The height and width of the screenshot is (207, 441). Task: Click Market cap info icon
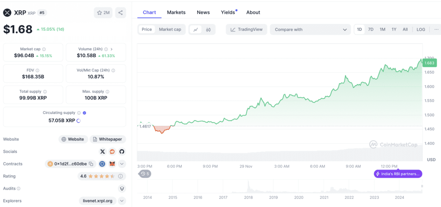tap(44, 49)
